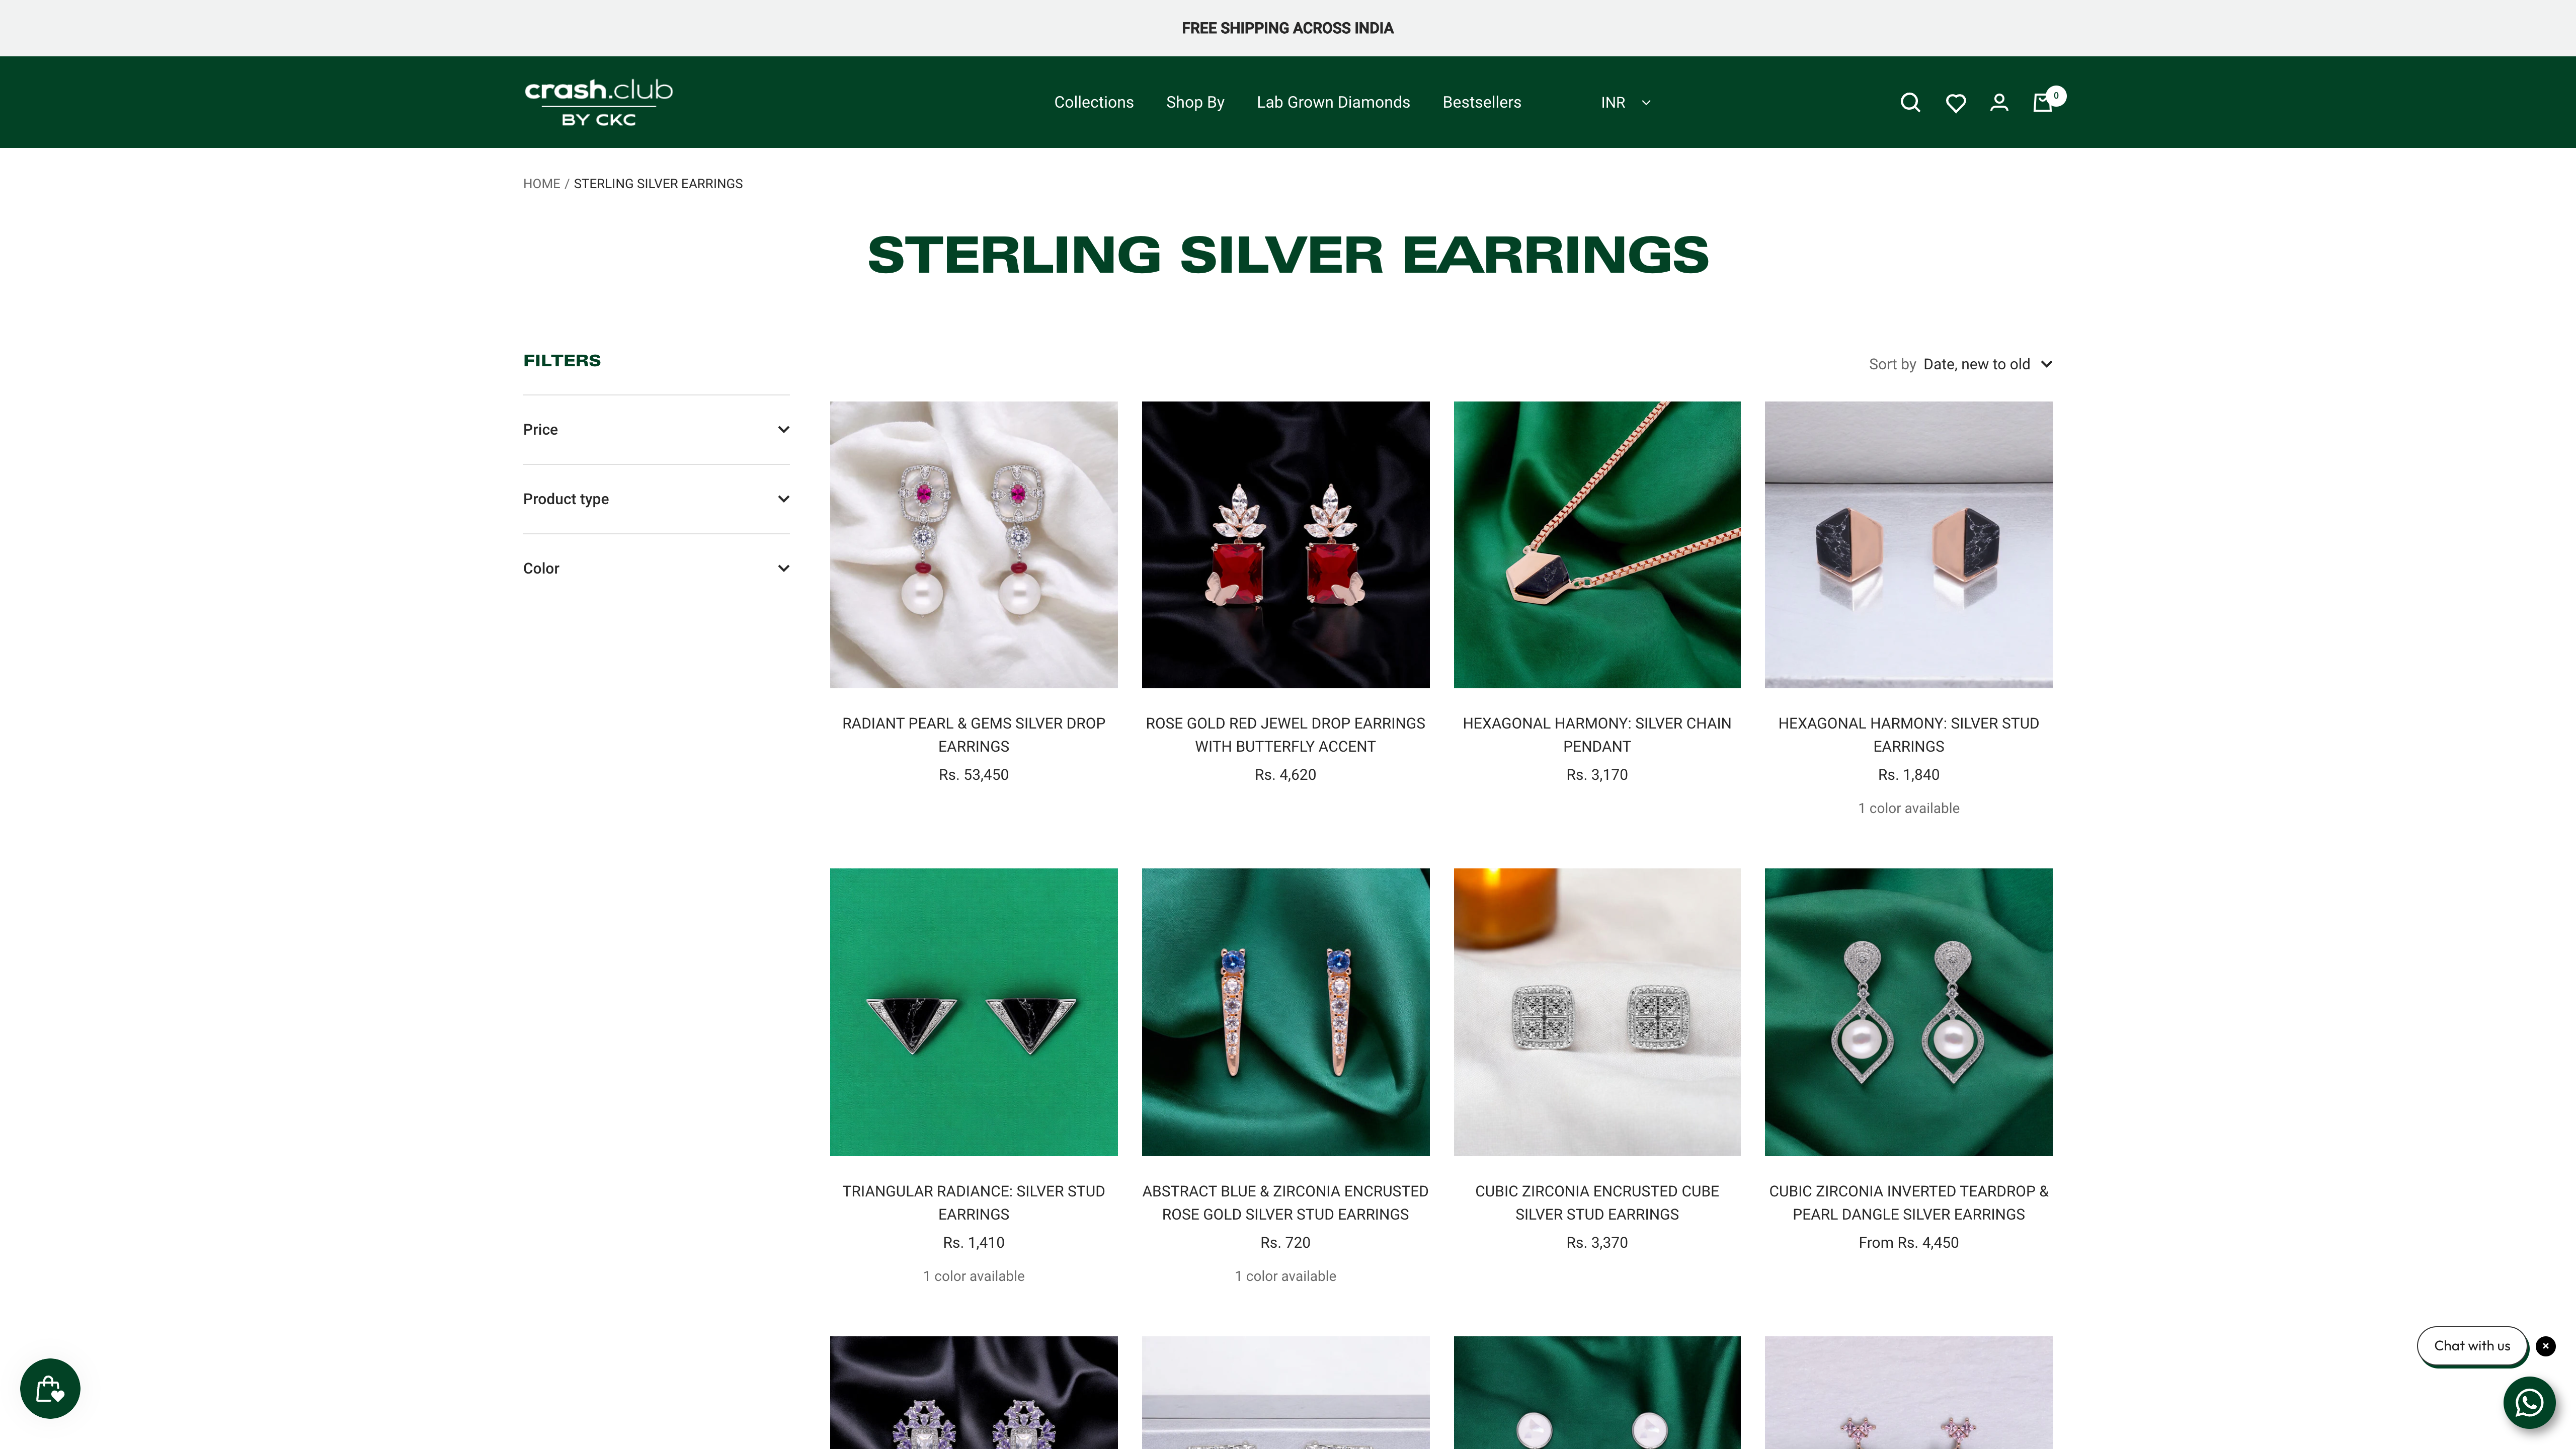Close the Chat with us bubble
This screenshot has height=1449, width=2576.
2546,1346
